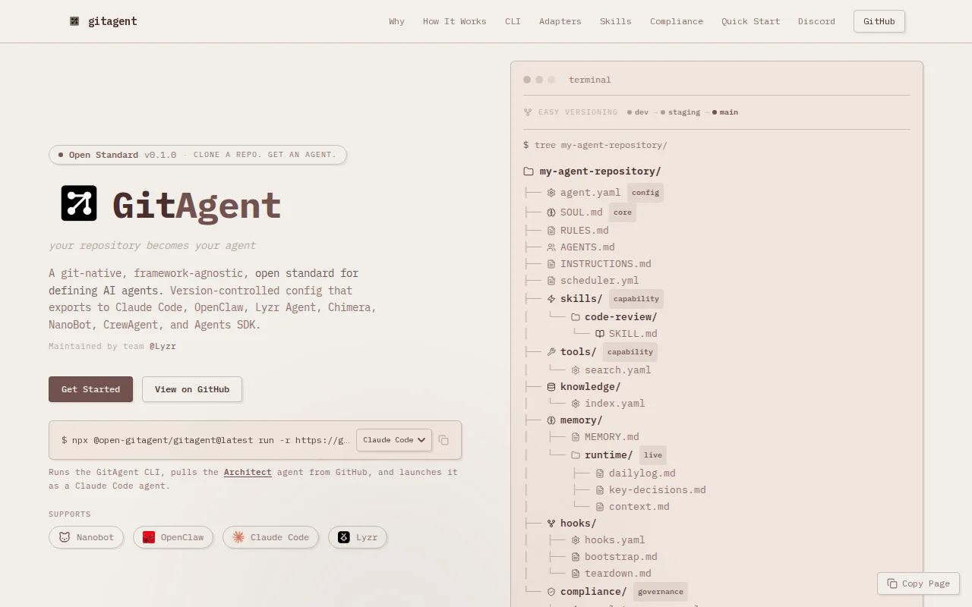Viewport: 972px width, 607px height.
Task: Click the GitHub button in header
Action: click(x=879, y=21)
